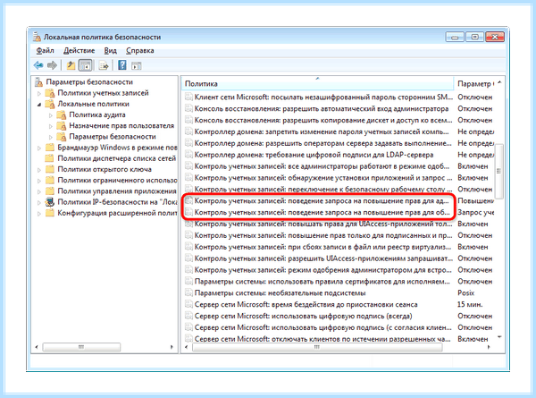The image size is (536, 398).
Task: Select Консоль восстановления: разрешить автоматический вход row
Action: [x=322, y=109]
